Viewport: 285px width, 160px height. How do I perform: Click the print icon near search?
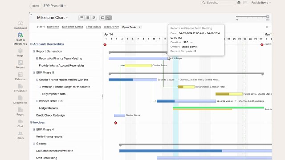[239, 3]
